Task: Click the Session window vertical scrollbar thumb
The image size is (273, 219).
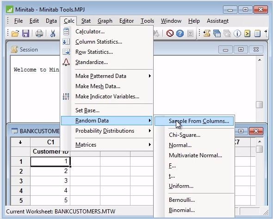Action: [260, 104]
